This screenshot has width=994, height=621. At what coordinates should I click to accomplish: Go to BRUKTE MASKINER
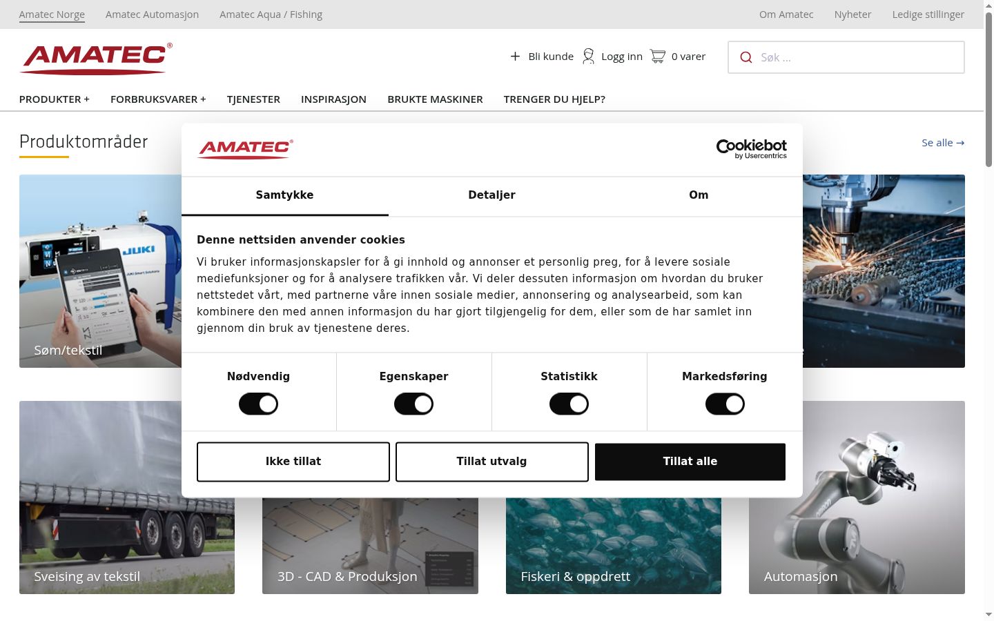[435, 99]
